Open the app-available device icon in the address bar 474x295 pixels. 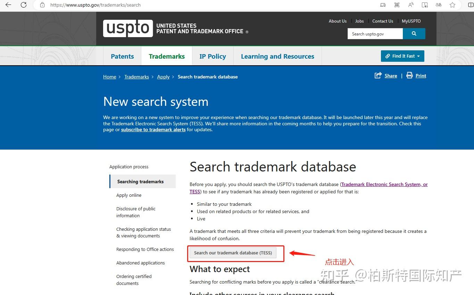383,5
